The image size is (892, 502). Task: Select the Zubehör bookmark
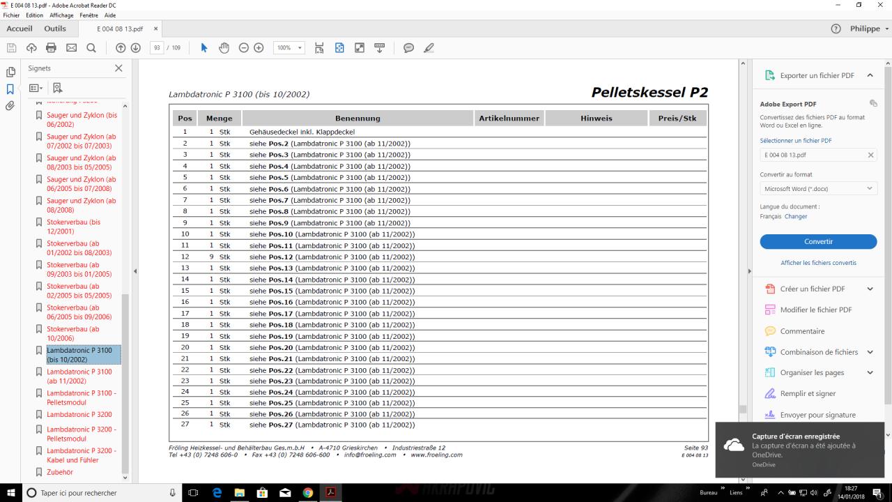(x=59, y=472)
